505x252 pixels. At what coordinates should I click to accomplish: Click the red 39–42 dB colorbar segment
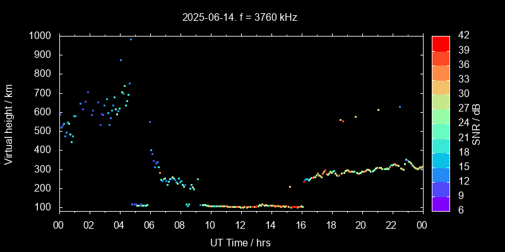click(441, 43)
